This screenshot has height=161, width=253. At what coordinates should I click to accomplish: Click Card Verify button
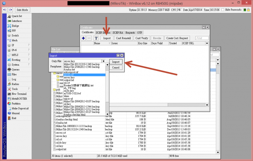(142, 38)
